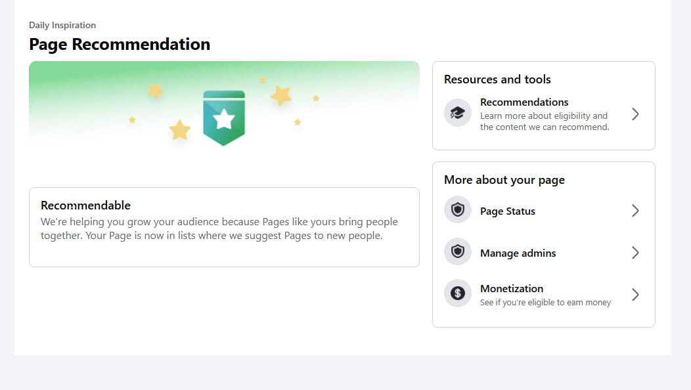Open the Manage admins menu item
The image size is (691, 390).
coord(543,253)
